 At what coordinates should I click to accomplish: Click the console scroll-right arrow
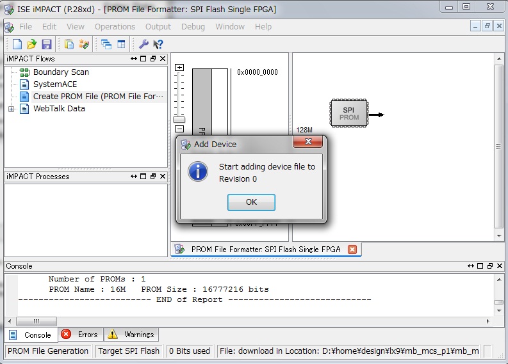488,321
